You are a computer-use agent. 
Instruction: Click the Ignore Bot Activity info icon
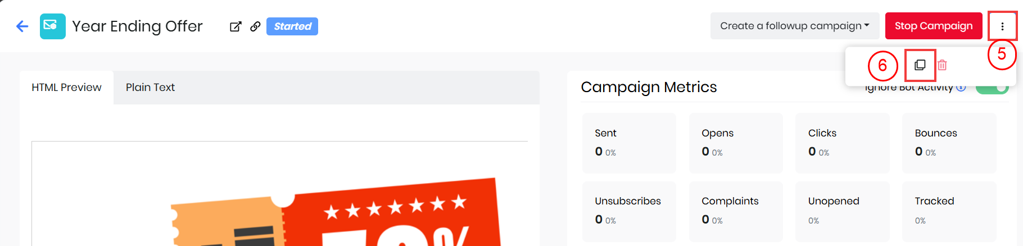961,88
